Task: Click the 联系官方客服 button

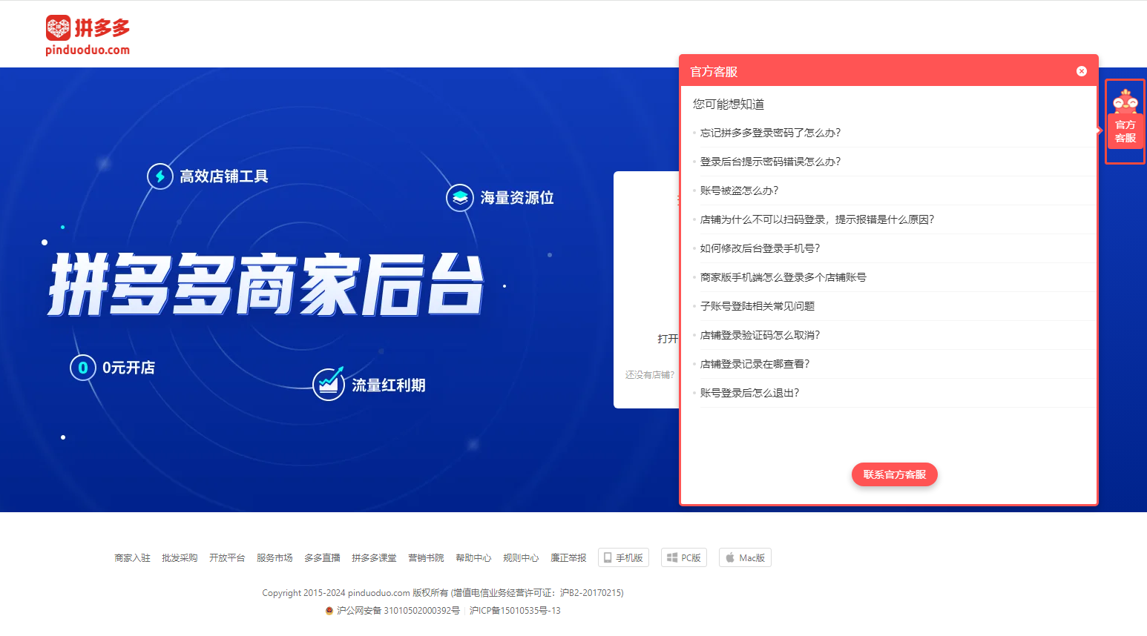Action: point(894,474)
